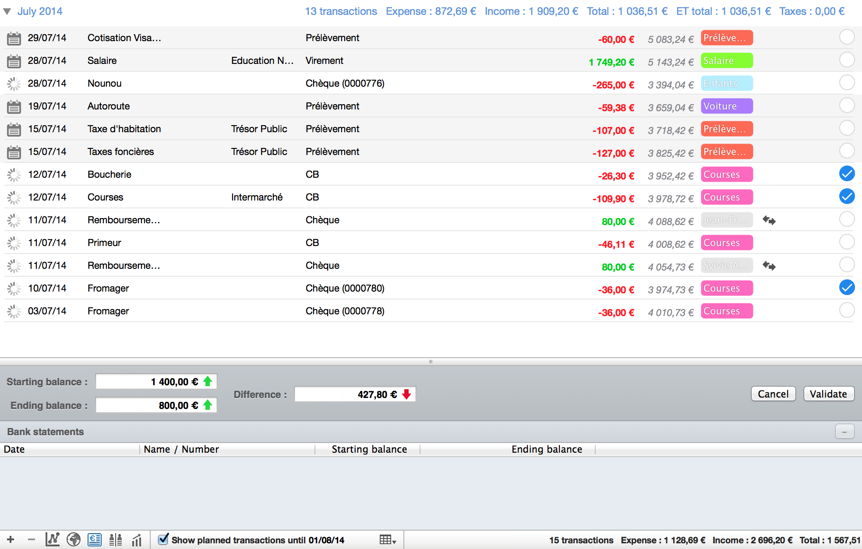Click the Validate button

click(x=828, y=394)
